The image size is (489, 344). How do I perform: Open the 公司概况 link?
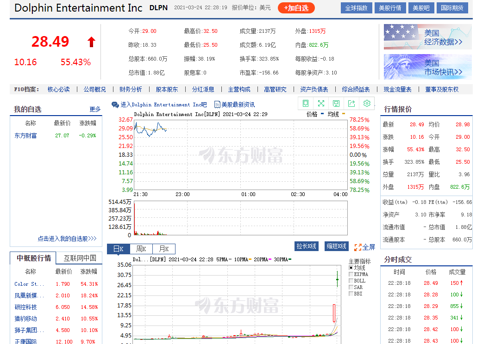coord(94,90)
